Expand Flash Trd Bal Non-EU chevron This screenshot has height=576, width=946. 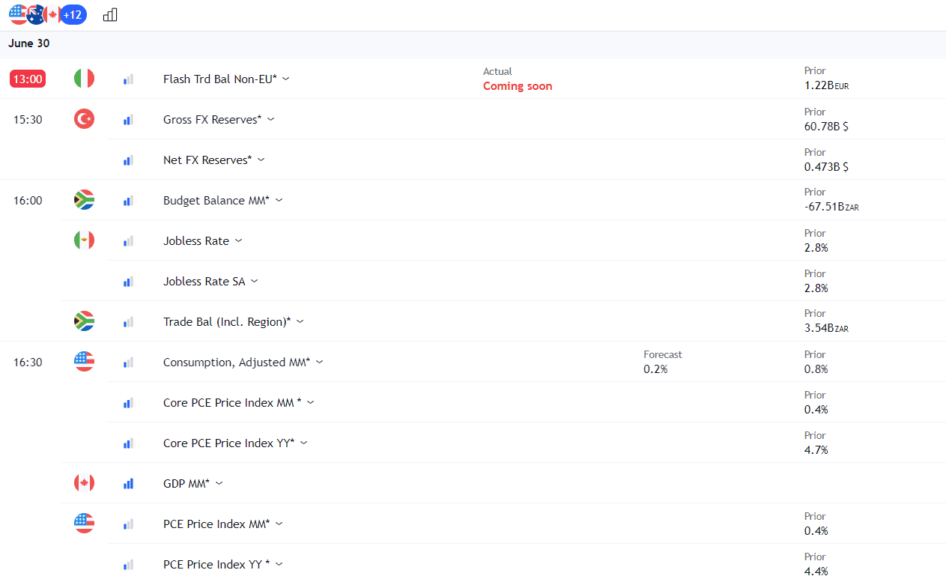coord(286,79)
